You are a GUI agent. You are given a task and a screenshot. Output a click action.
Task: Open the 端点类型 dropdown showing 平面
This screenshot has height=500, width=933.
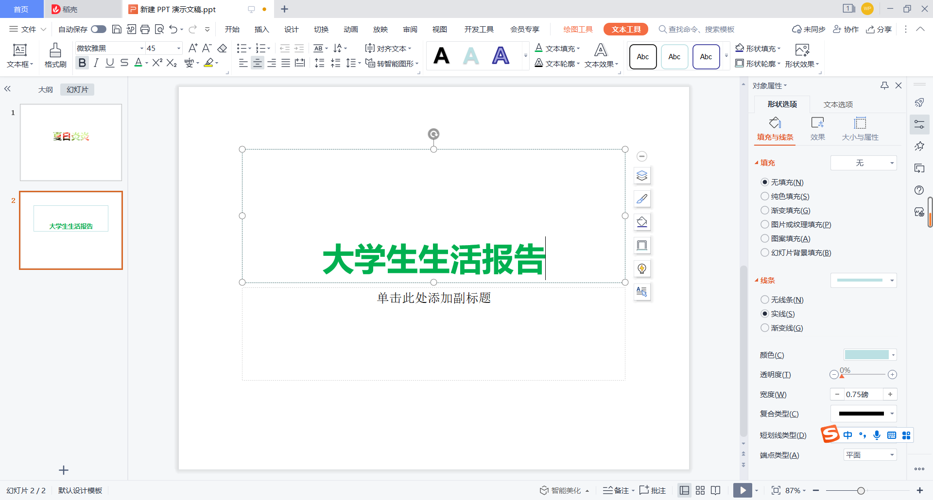tap(870, 455)
